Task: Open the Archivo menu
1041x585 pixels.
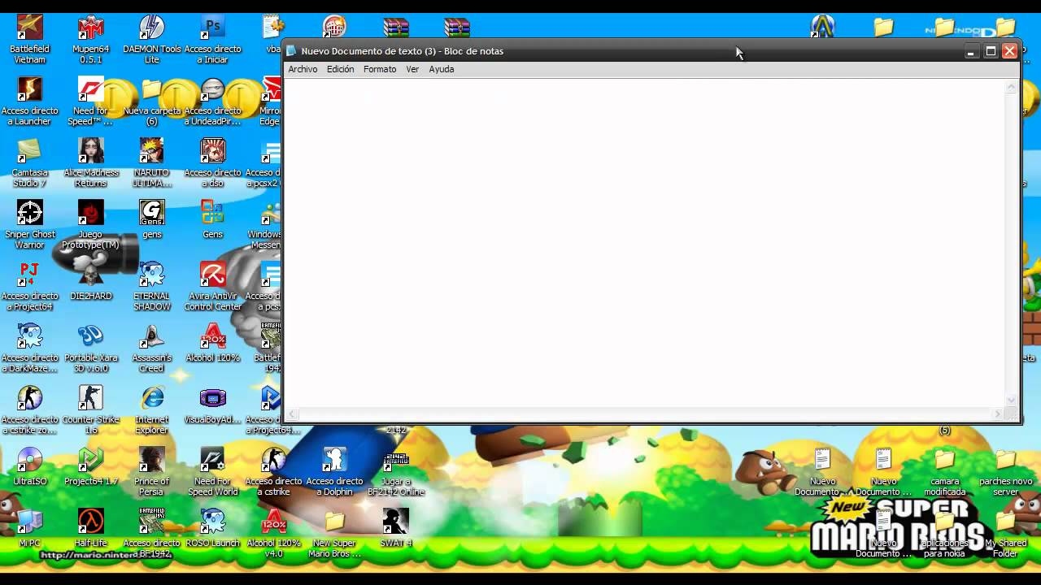Action: tap(302, 69)
